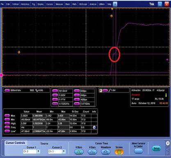Select Waveform cursor type
The height and width of the screenshot is (158, 171).
coord(106,152)
